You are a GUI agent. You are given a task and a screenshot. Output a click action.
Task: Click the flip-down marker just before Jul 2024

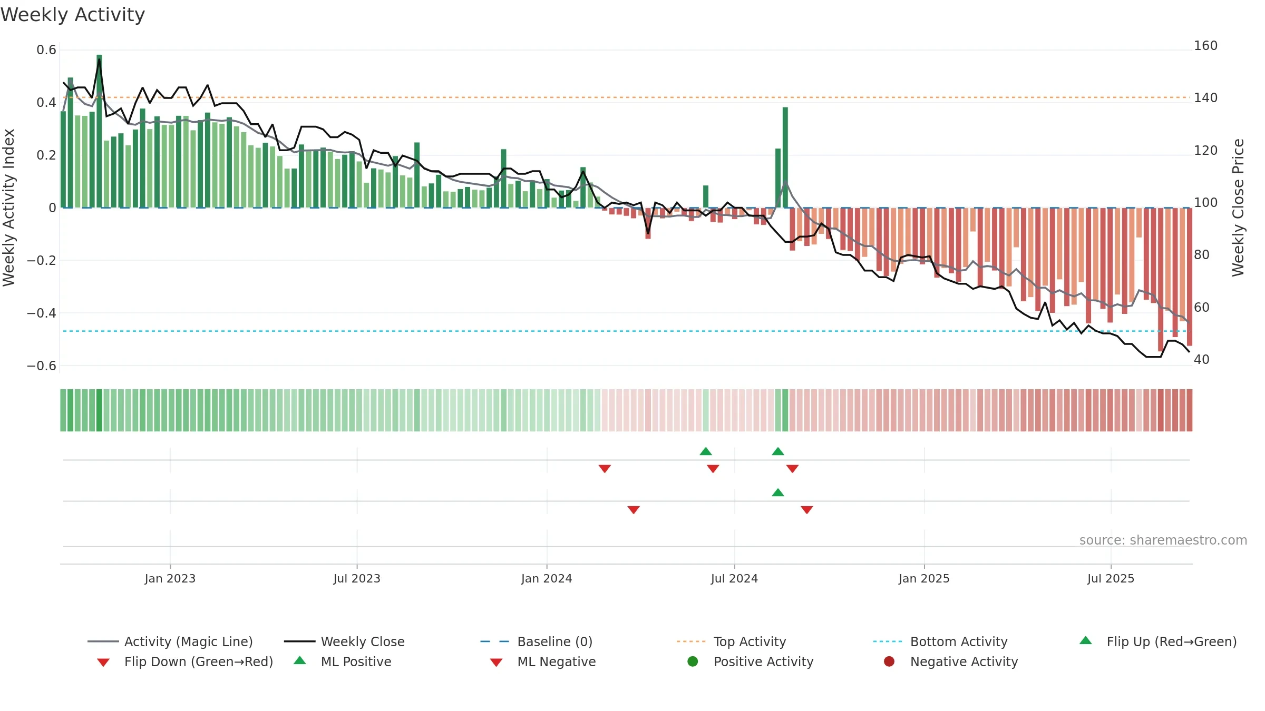(713, 469)
